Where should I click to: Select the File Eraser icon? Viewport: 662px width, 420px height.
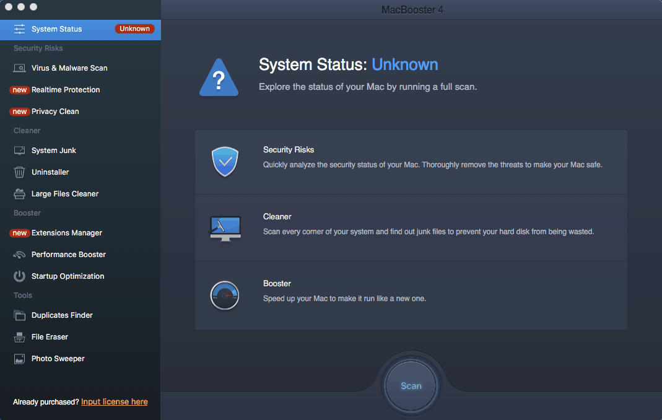point(19,336)
